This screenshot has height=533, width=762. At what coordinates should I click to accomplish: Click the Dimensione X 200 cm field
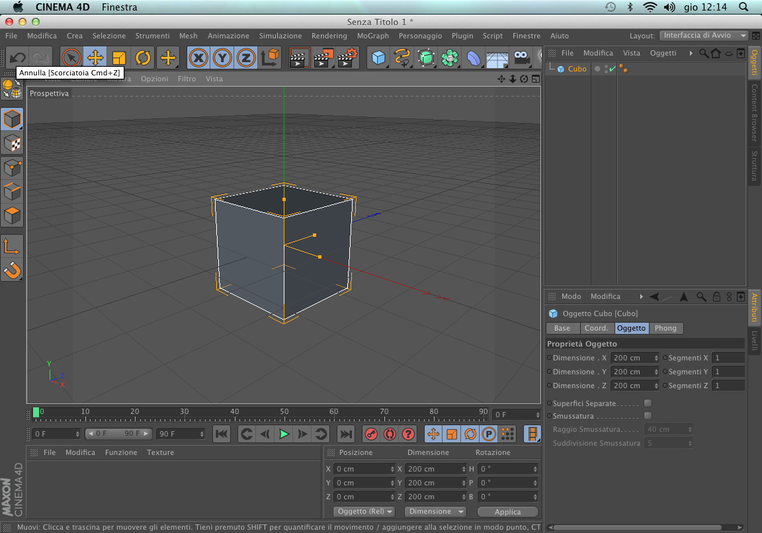pyautogui.click(x=632, y=358)
